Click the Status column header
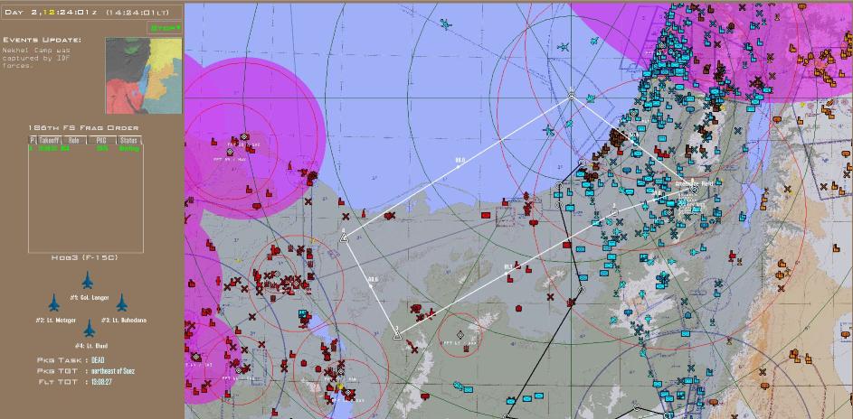This screenshot has width=853, height=419. coord(129,140)
